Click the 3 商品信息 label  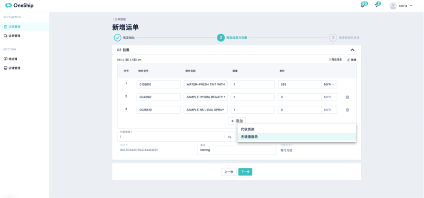point(335,60)
